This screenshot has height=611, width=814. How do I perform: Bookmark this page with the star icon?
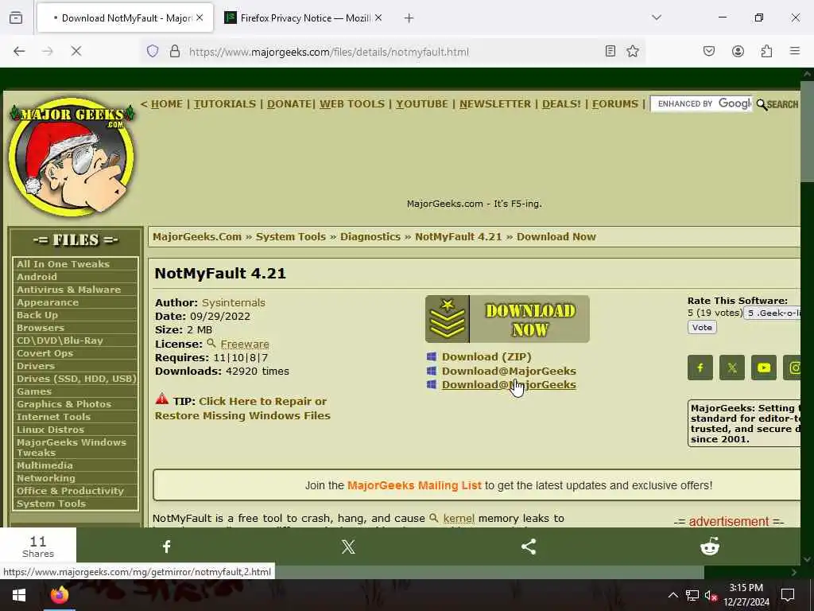pos(632,51)
